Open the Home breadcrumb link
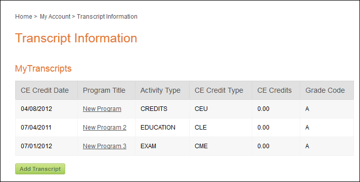Screen dimensions: 360x182 click(24, 17)
